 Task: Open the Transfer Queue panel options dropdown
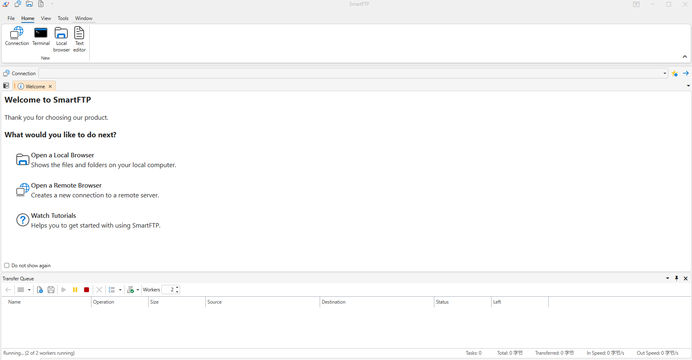[x=668, y=278]
